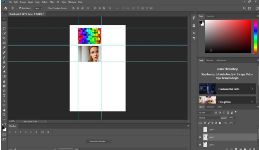Select the Horizontal Type tool
This screenshot has width=259, height=150.
coord(4,96)
